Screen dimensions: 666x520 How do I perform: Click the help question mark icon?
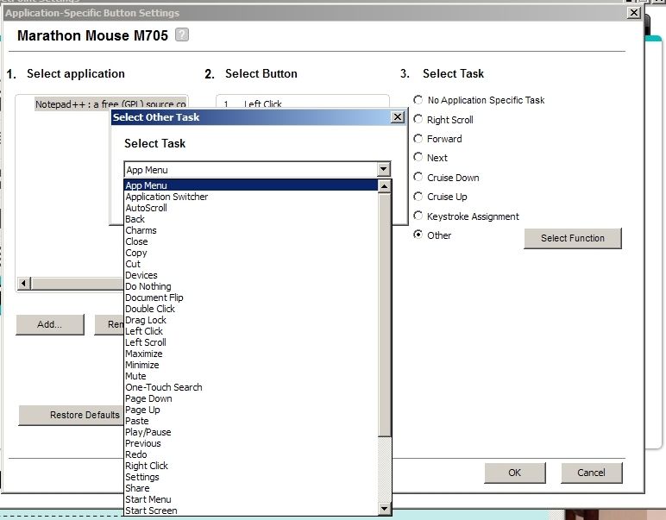[182, 34]
